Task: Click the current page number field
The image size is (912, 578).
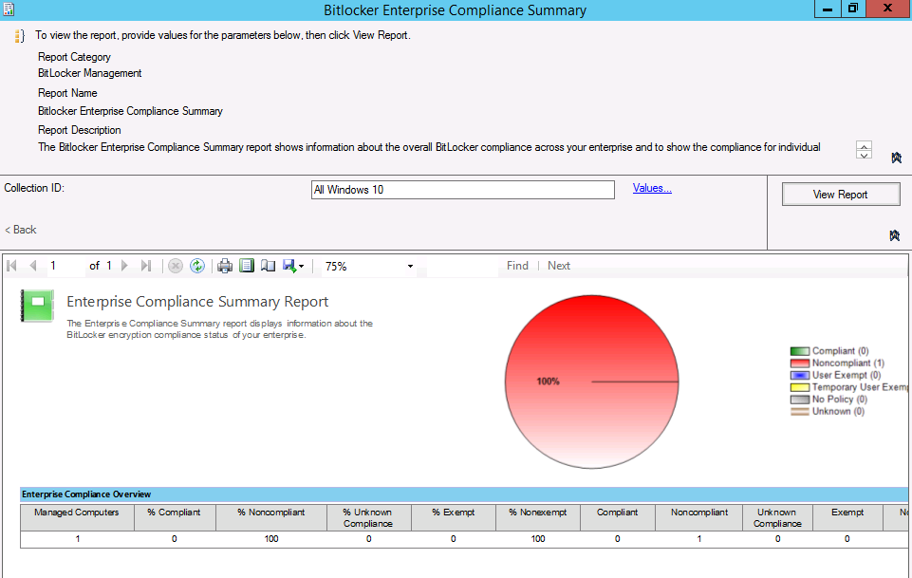Action: point(65,266)
